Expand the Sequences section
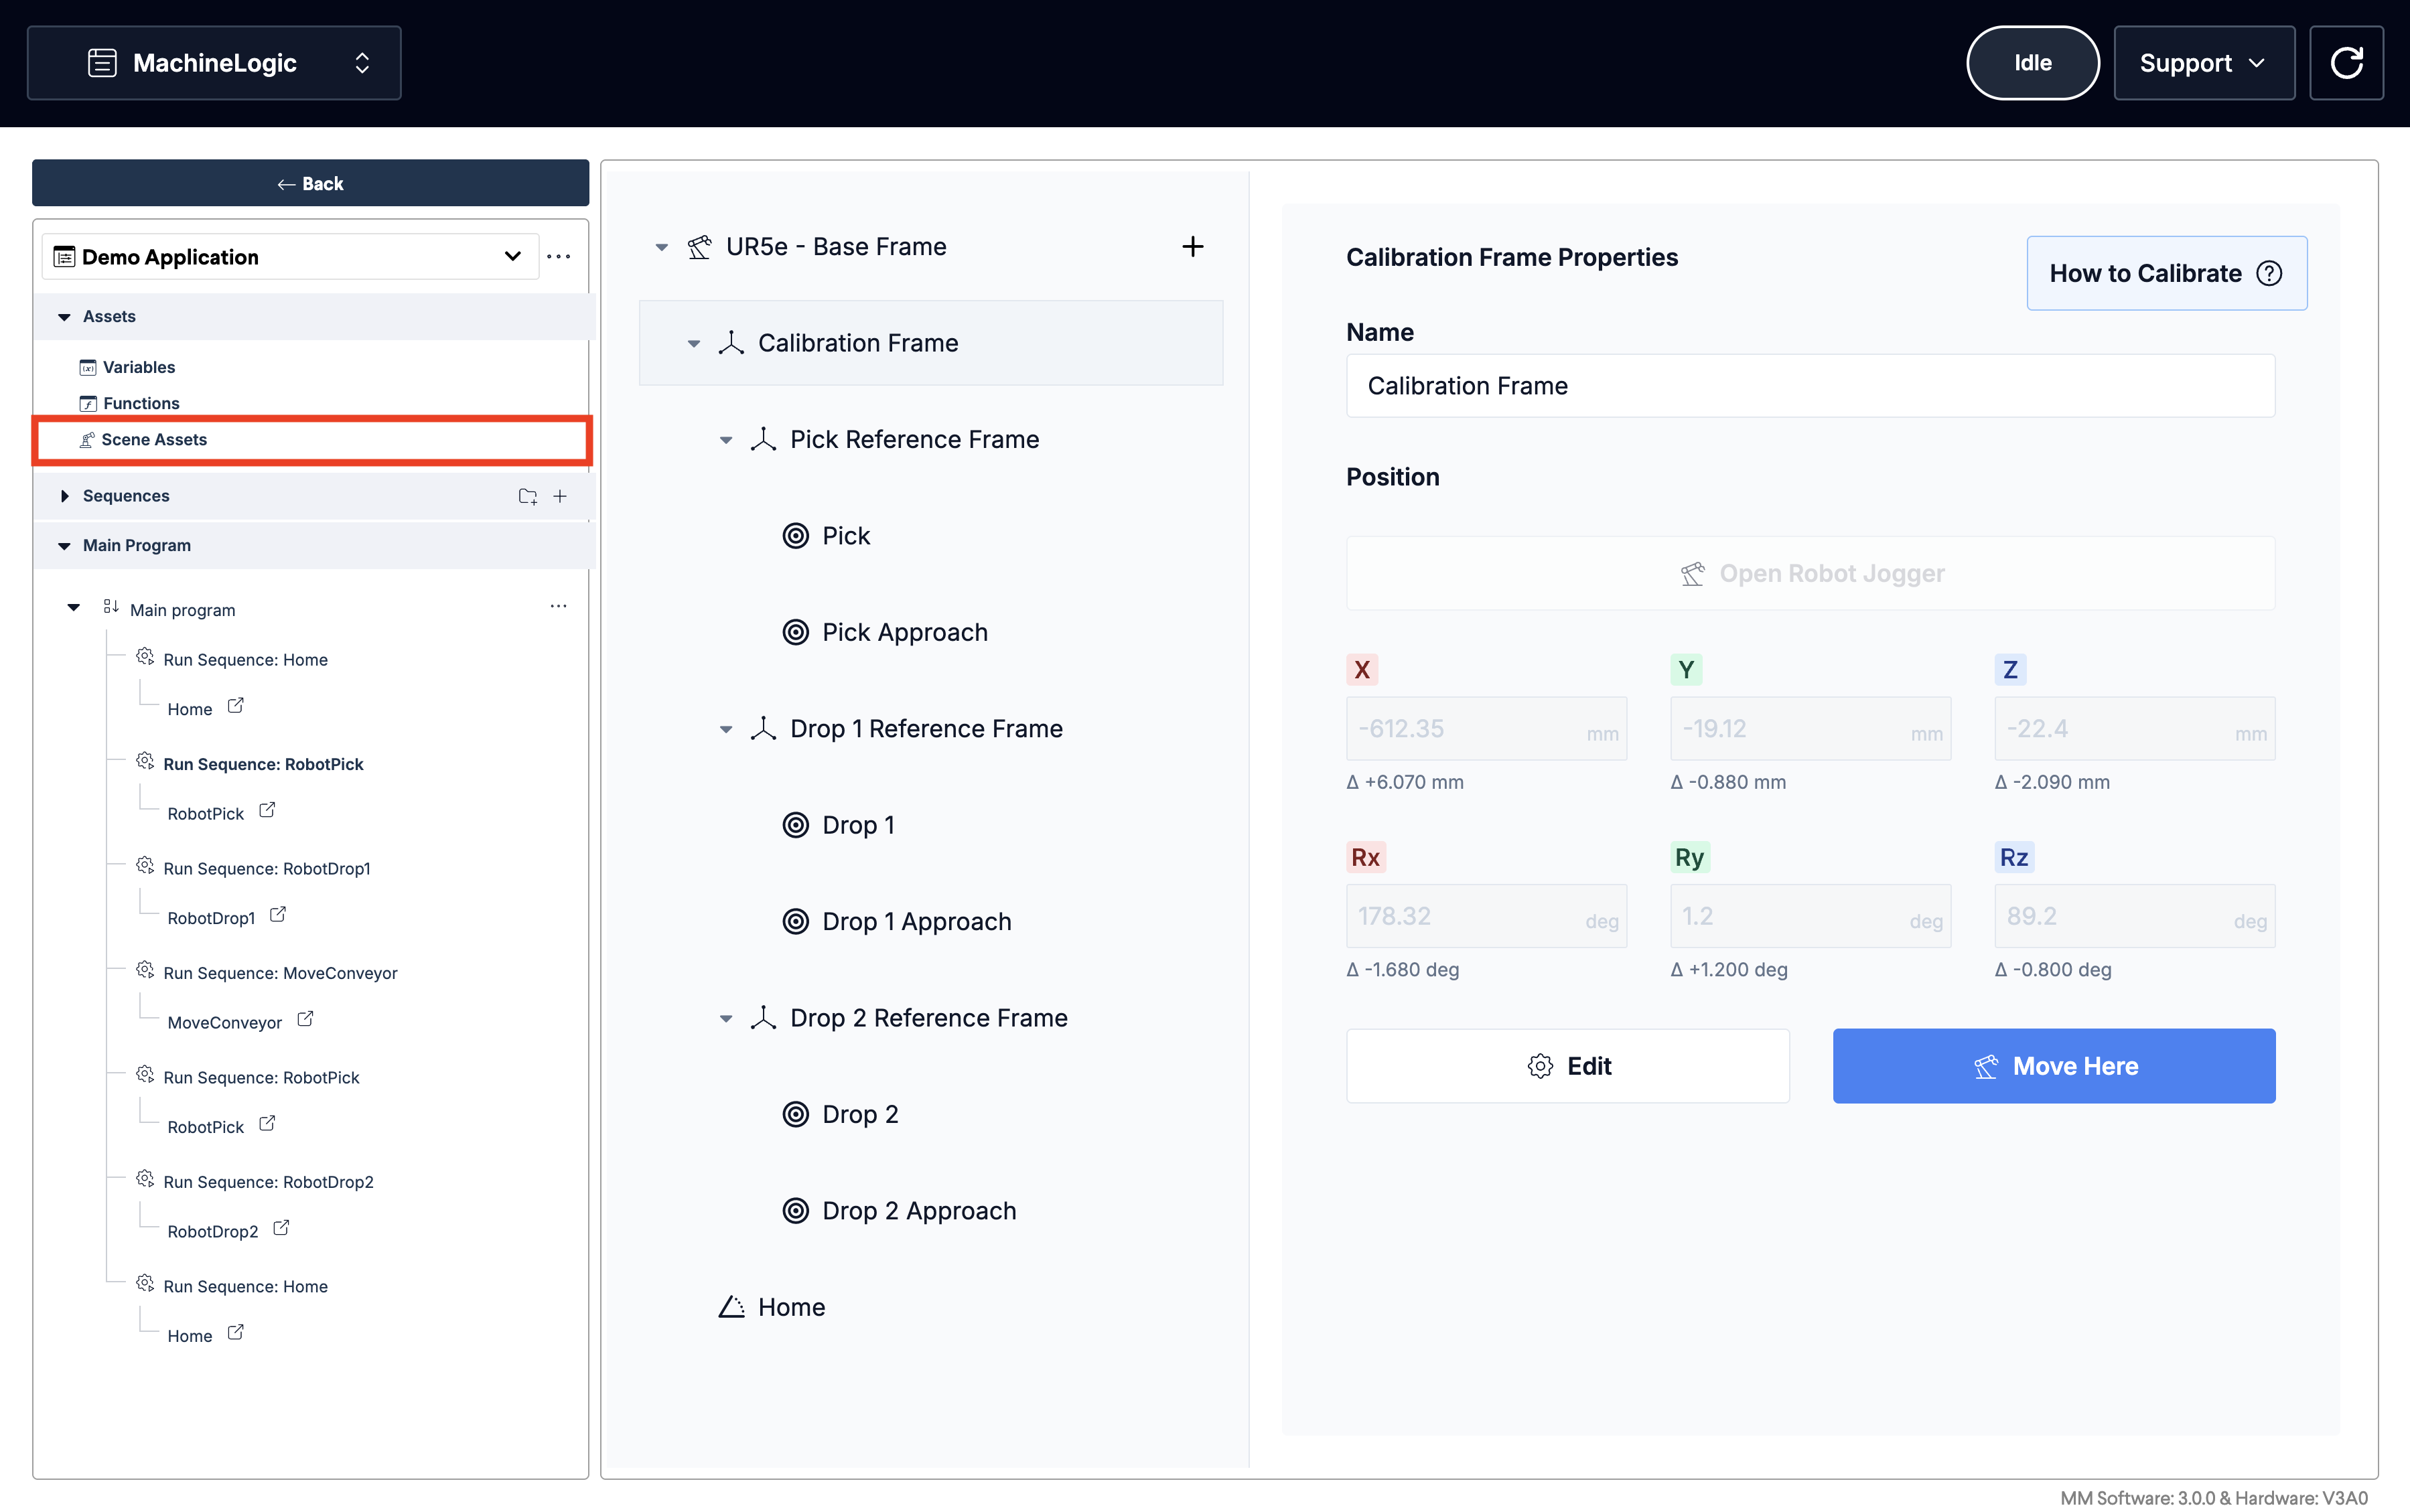The height and width of the screenshot is (1512, 2410). 64,496
